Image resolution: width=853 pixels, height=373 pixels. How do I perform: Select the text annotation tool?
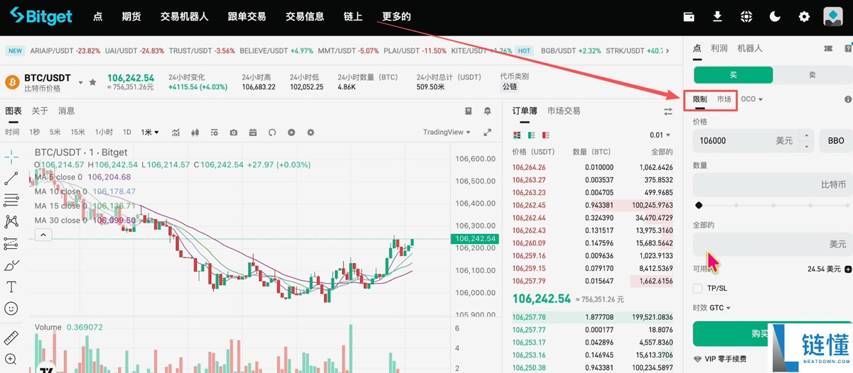pyautogui.click(x=11, y=287)
